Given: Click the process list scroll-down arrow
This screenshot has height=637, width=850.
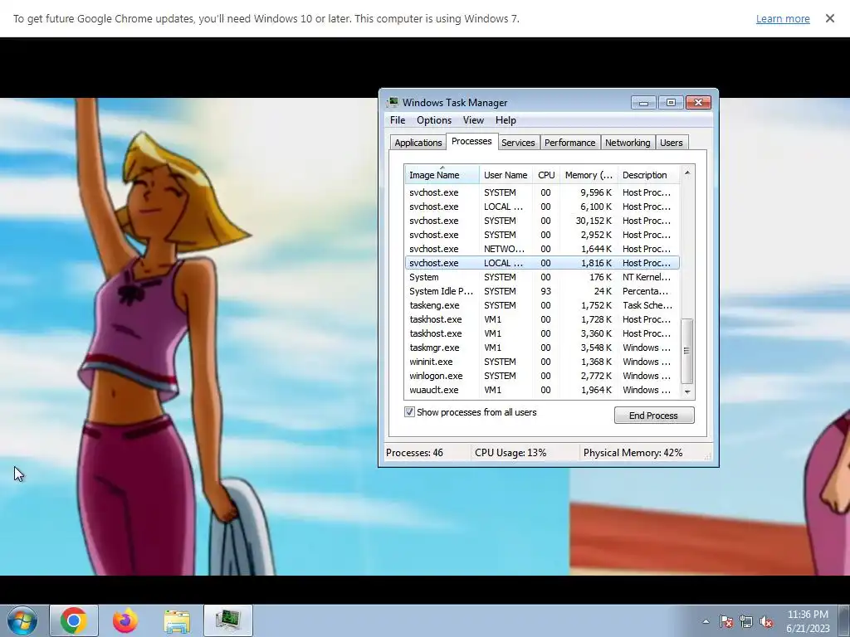Looking at the screenshot, I should pos(687,391).
